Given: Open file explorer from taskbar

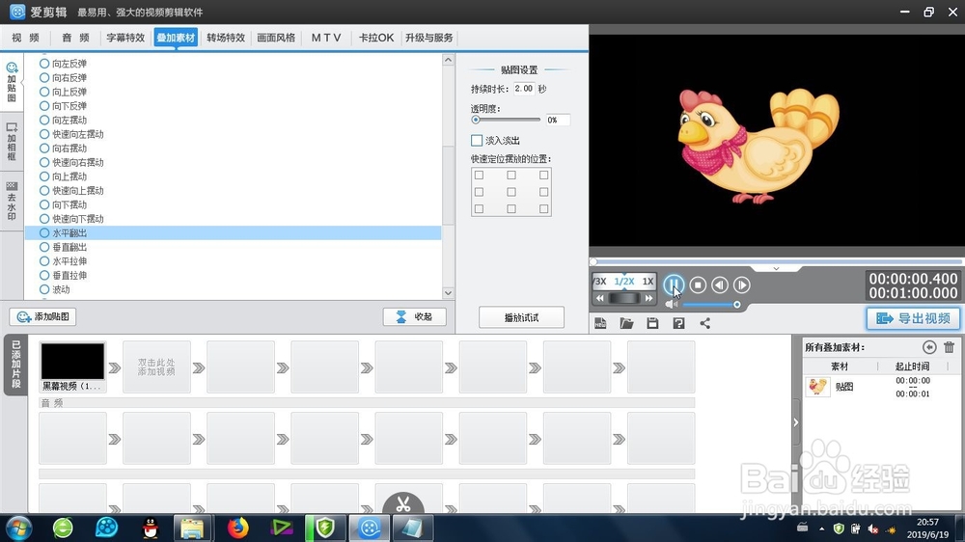Looking at the screenshot, I should [x=193, y=528].
